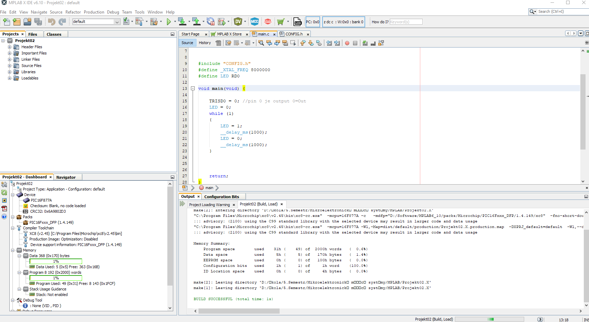This screenshot has width=589, height=322.
Task: Switch to the CONFIG.h editor tab
Action: [x=294, y=34]
